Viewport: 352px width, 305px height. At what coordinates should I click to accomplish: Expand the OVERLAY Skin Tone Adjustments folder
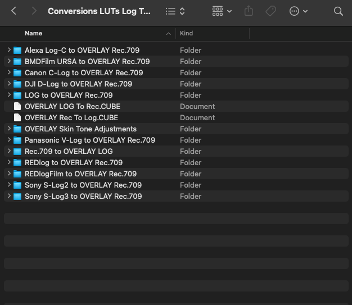coord(9,129)
